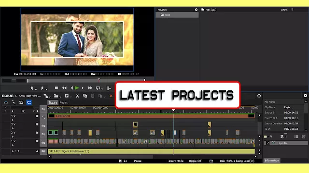Select the Layouter effect row
Image resolution: width=309 pixels, height=173 pixels.
[286, 143]
